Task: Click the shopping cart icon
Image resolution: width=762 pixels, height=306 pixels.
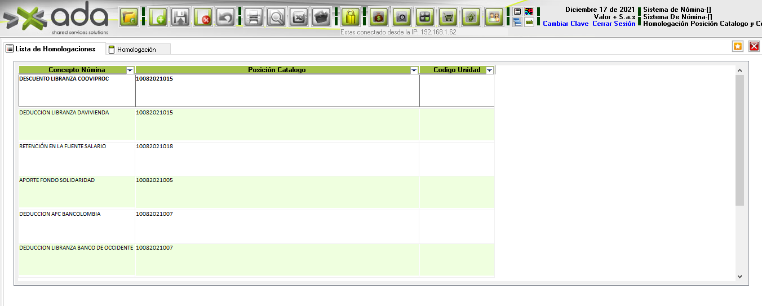Action: [x=448, y=17]
